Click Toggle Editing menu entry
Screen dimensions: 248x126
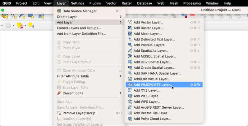coord(89,82)
